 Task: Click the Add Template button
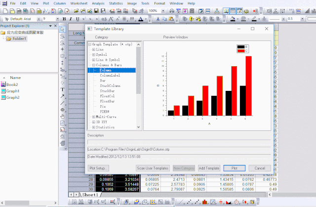209,168
